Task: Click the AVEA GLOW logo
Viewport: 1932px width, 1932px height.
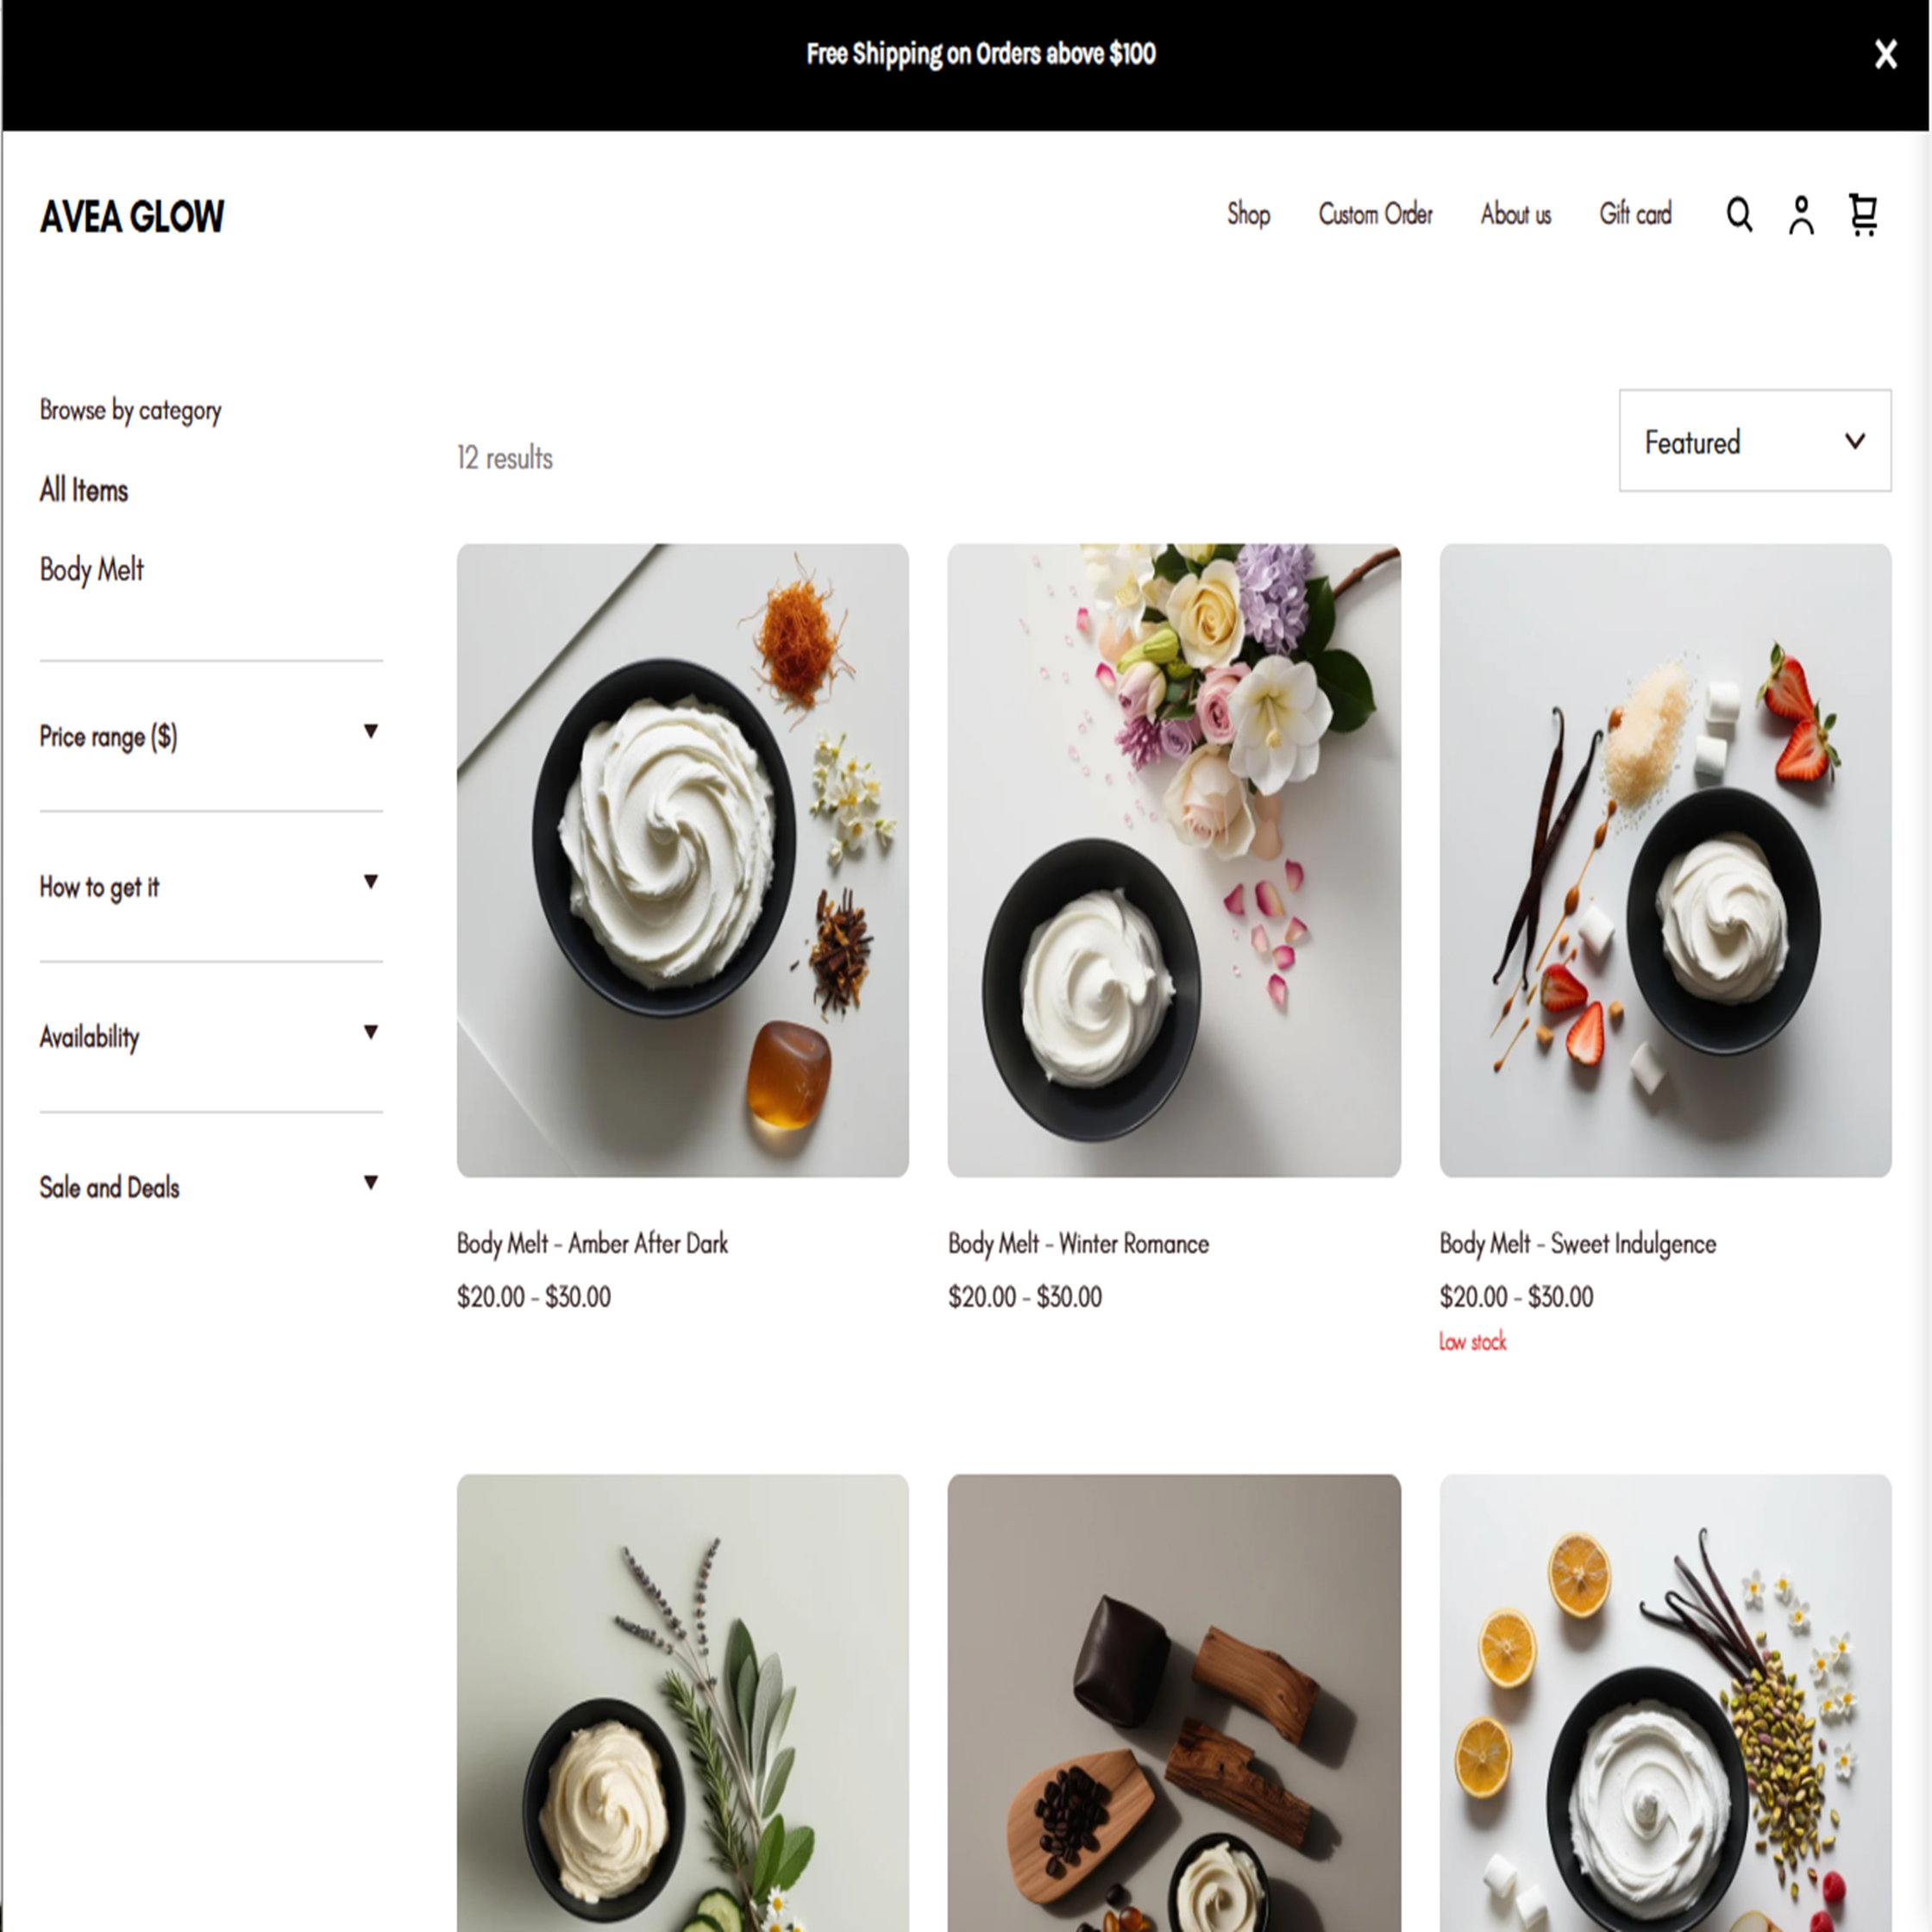Action: click(132, 217)
